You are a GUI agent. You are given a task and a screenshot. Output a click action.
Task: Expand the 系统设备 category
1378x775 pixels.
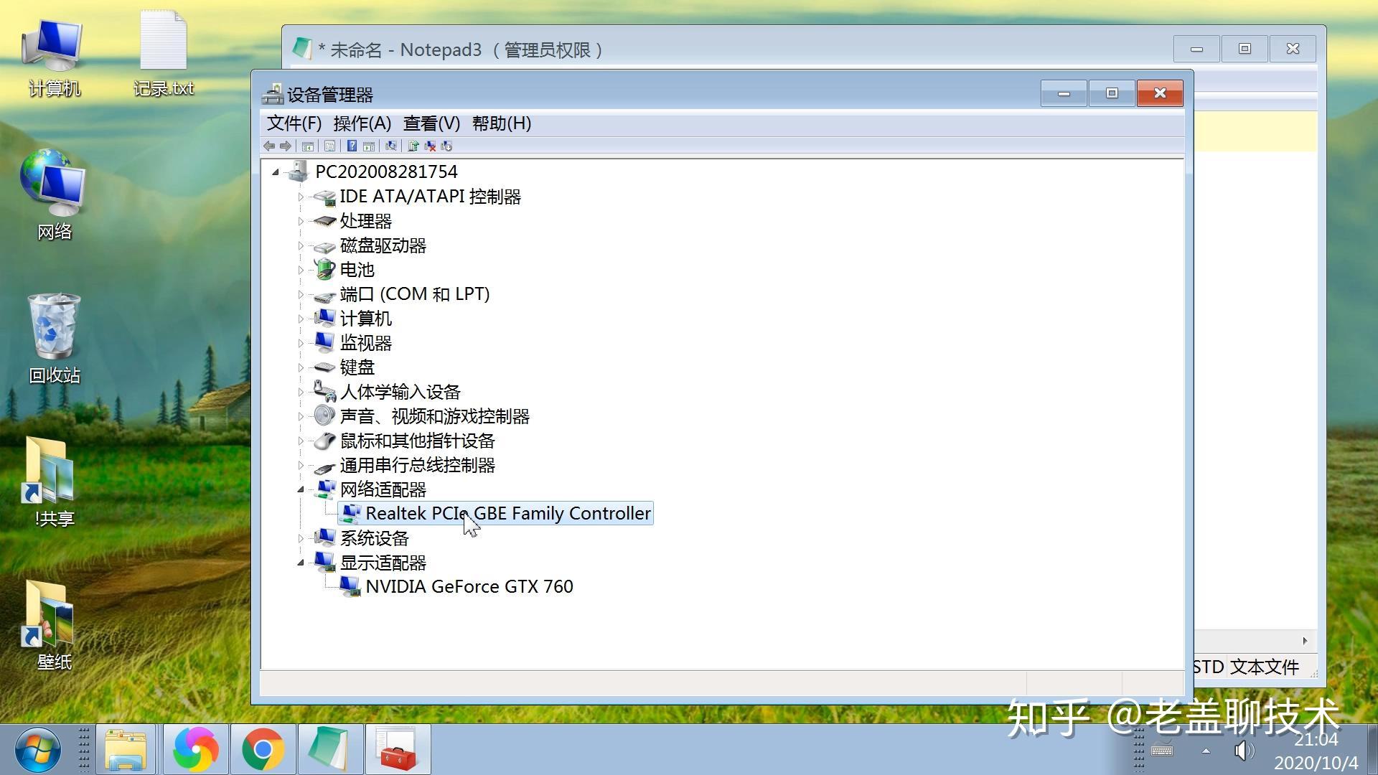[x=301, y=538]
